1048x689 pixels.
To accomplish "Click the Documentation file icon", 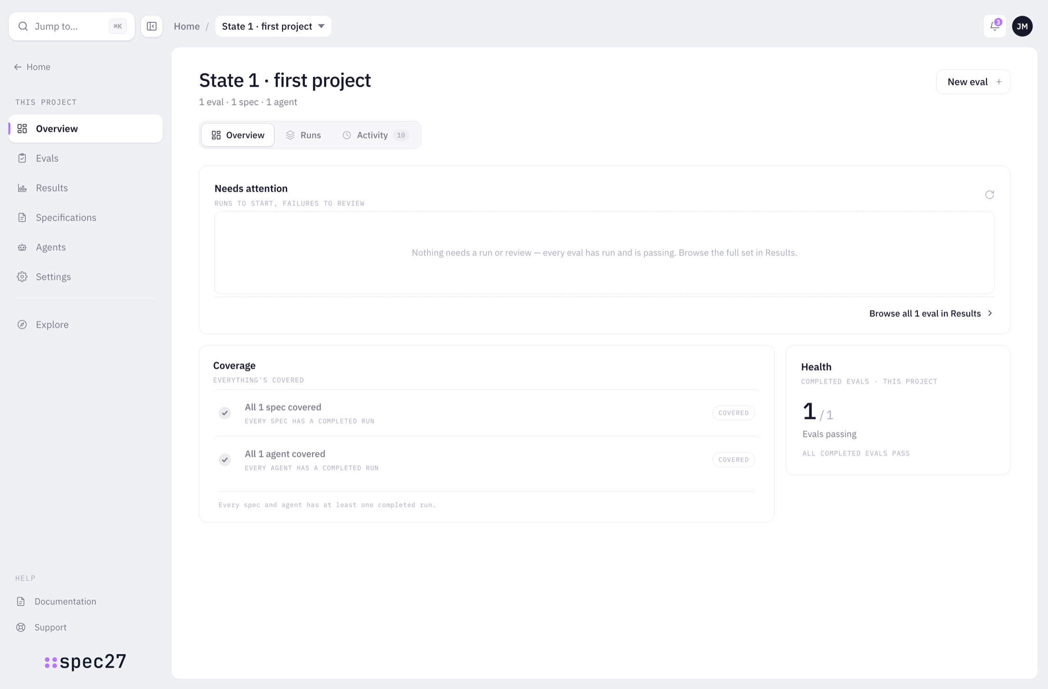I will 21,601.
